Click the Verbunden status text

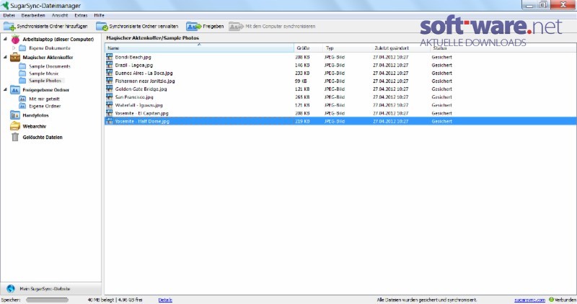[565, 300]
